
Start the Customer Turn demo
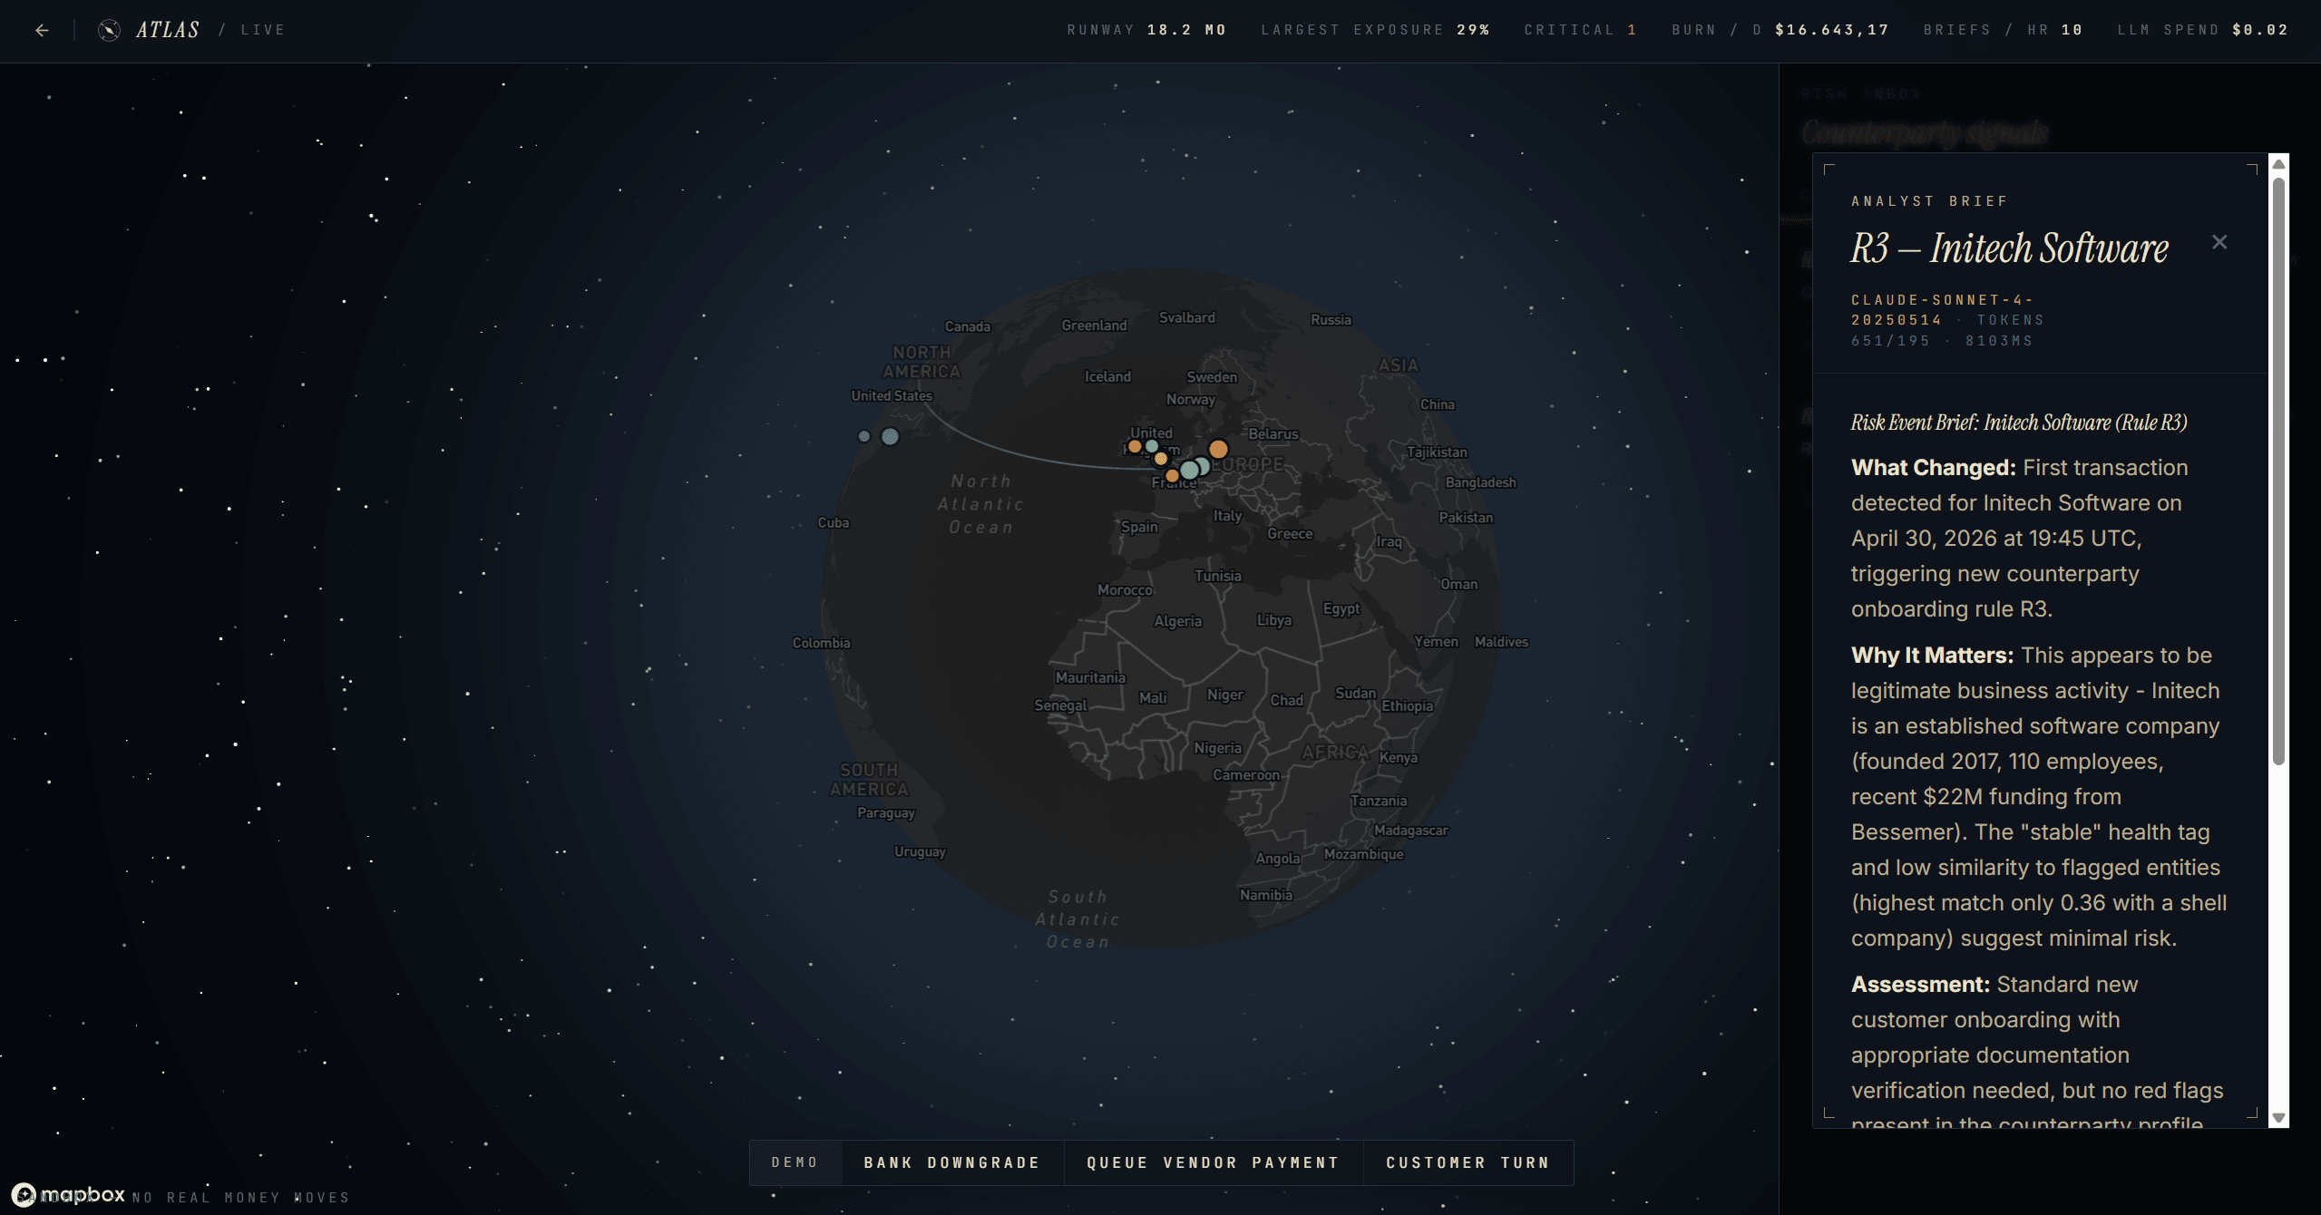pos(1468,1162)
